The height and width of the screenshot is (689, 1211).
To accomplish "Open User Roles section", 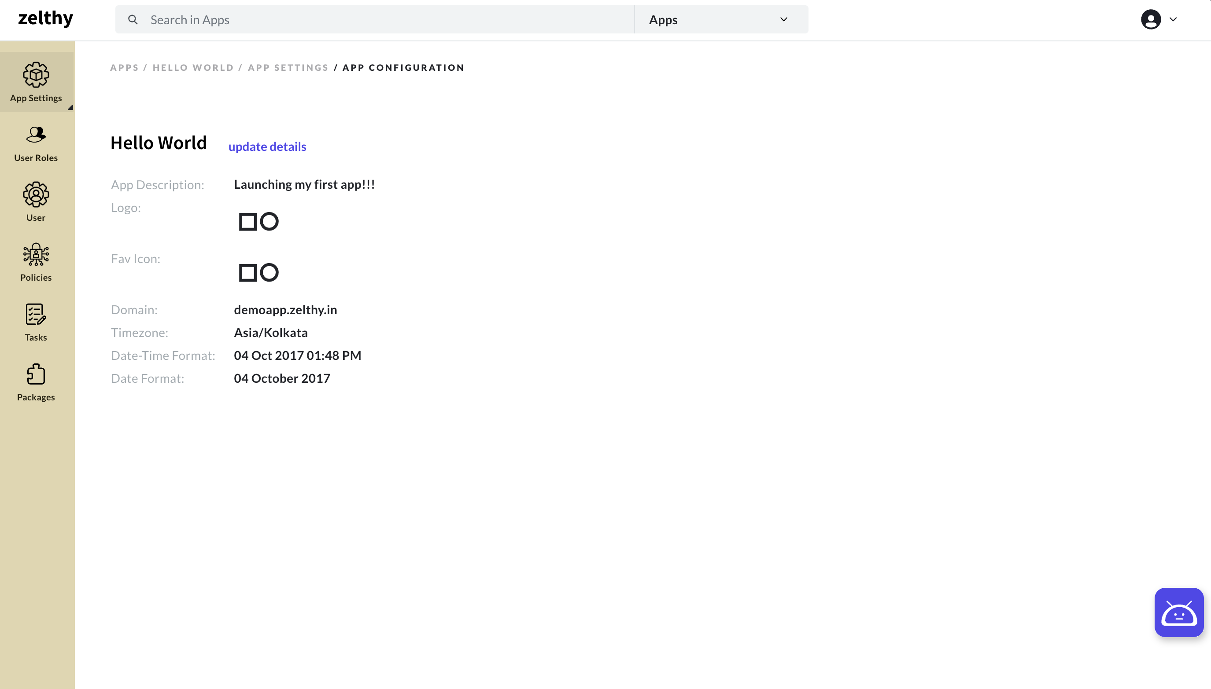I will [37, 143].
